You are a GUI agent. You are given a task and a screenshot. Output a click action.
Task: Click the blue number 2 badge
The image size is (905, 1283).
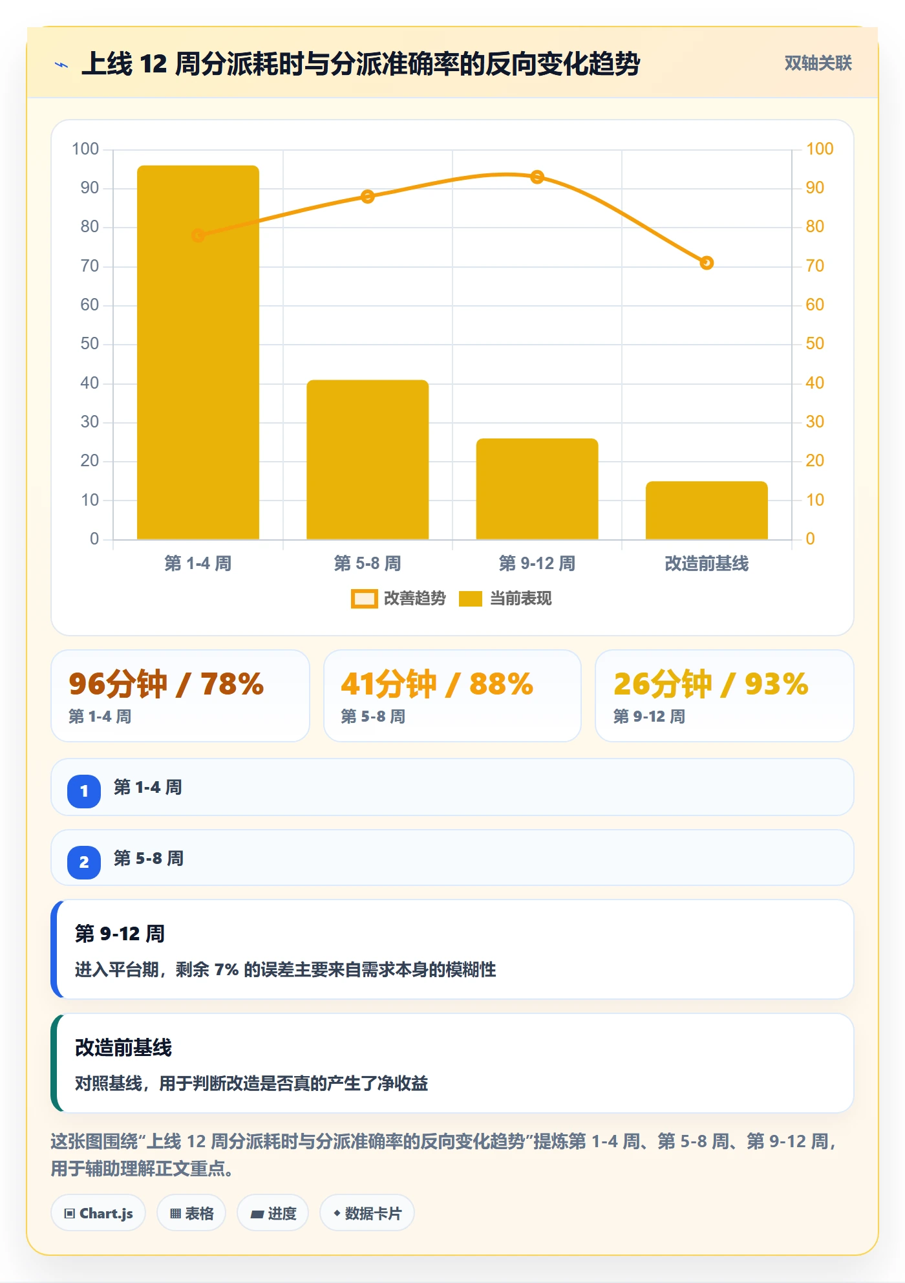coord(84,862)
